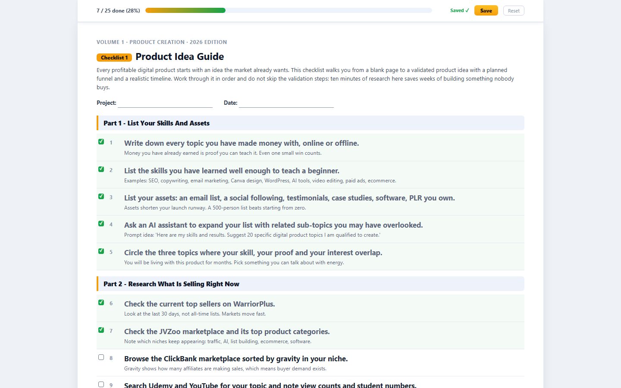
Task: Uncheck item 2 about skills to teach
Action: pos(101,169)
